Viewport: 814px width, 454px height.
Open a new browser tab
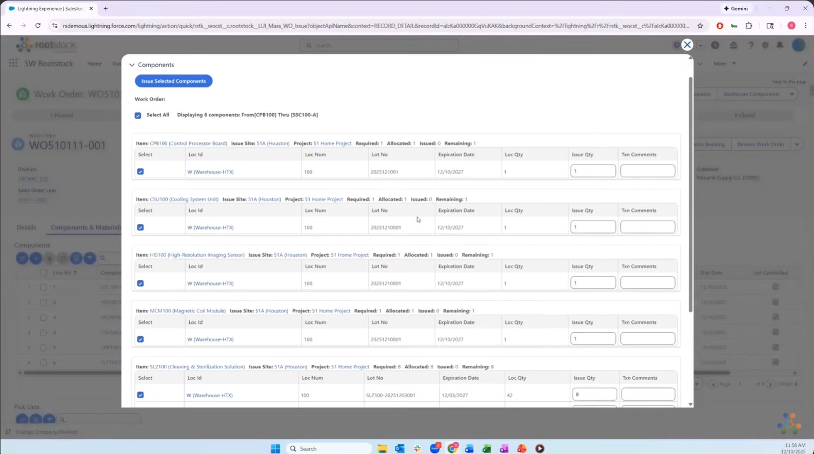[x=106, y=9]
